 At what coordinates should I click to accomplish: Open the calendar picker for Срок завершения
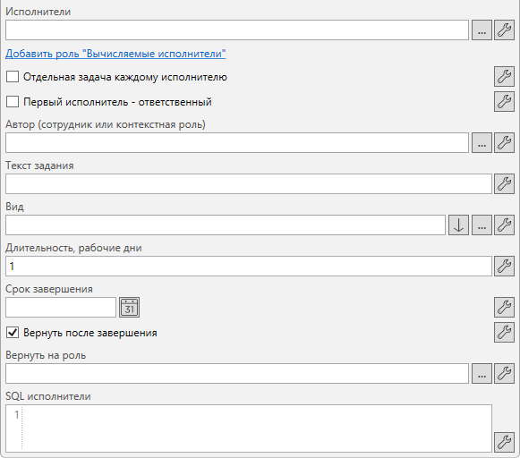pyautogui.click(x=130, y=307)
